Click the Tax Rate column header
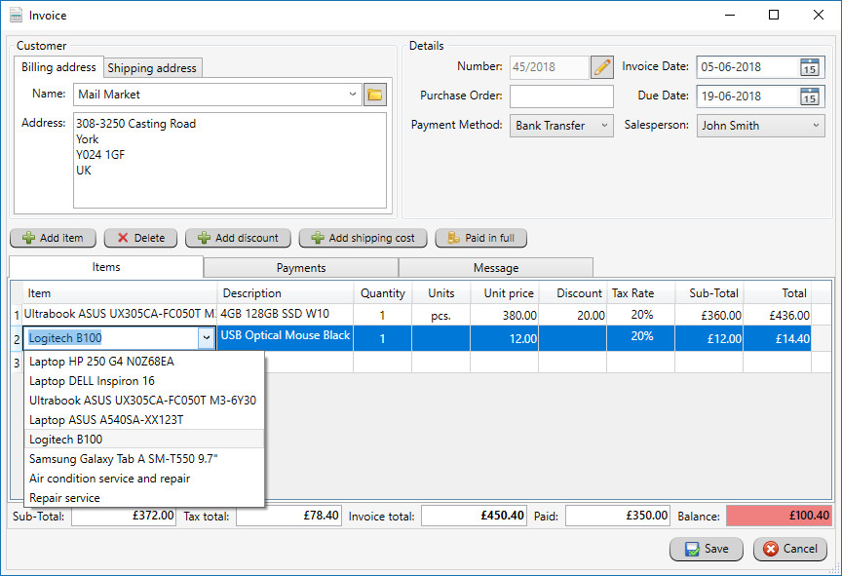Screen dimensions: 842x576 coord(640,293)
